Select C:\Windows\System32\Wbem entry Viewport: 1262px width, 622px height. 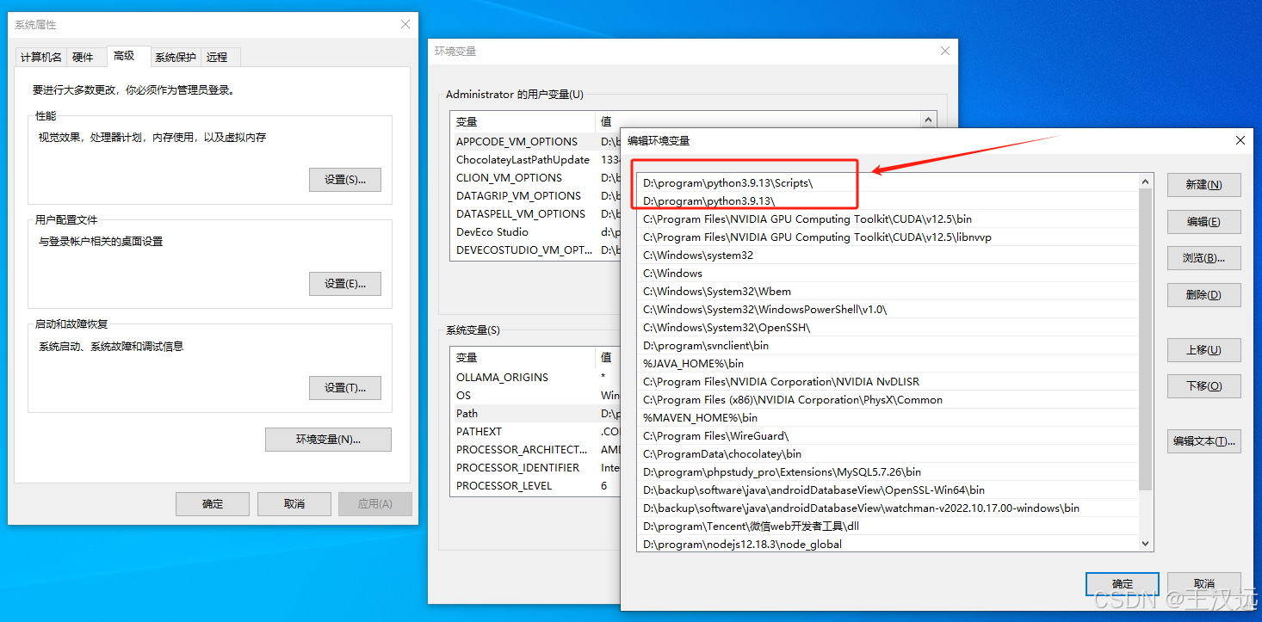point(888,292)
